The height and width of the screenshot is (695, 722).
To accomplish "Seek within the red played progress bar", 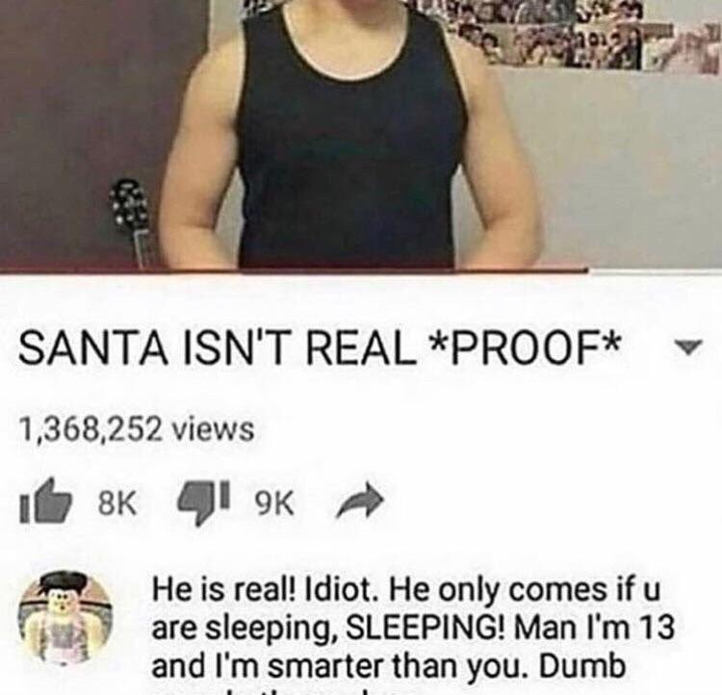I will tap(294, 270).
